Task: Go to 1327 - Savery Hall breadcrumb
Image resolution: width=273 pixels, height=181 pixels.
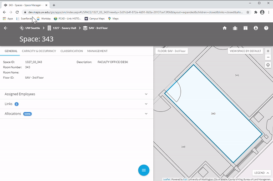Action: [62, 28]
